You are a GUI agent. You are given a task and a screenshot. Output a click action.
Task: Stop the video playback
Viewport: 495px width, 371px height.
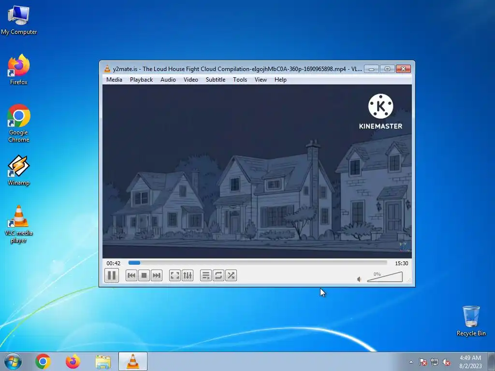point(144,275)
